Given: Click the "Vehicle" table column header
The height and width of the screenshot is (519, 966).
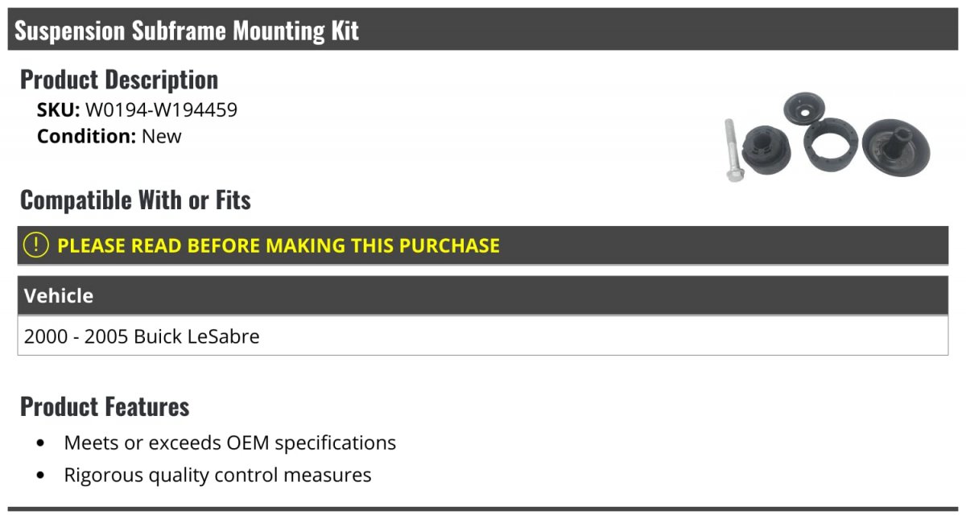Looking at the screenshot, I should pyautogui.click(x=59, y=295).
